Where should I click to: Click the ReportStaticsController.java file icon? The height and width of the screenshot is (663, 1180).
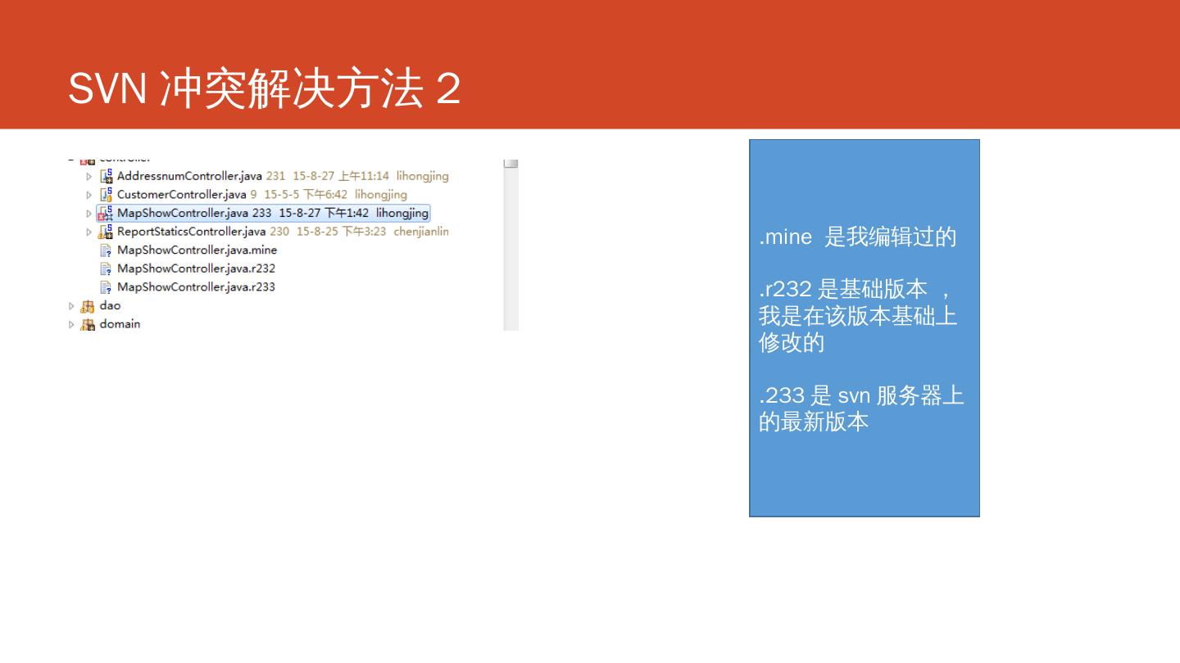(x=106, y=232)
